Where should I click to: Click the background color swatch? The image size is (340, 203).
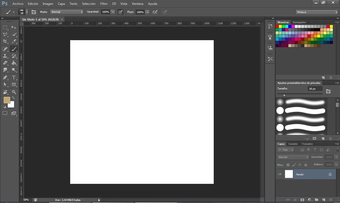click(x=12, y=105)
